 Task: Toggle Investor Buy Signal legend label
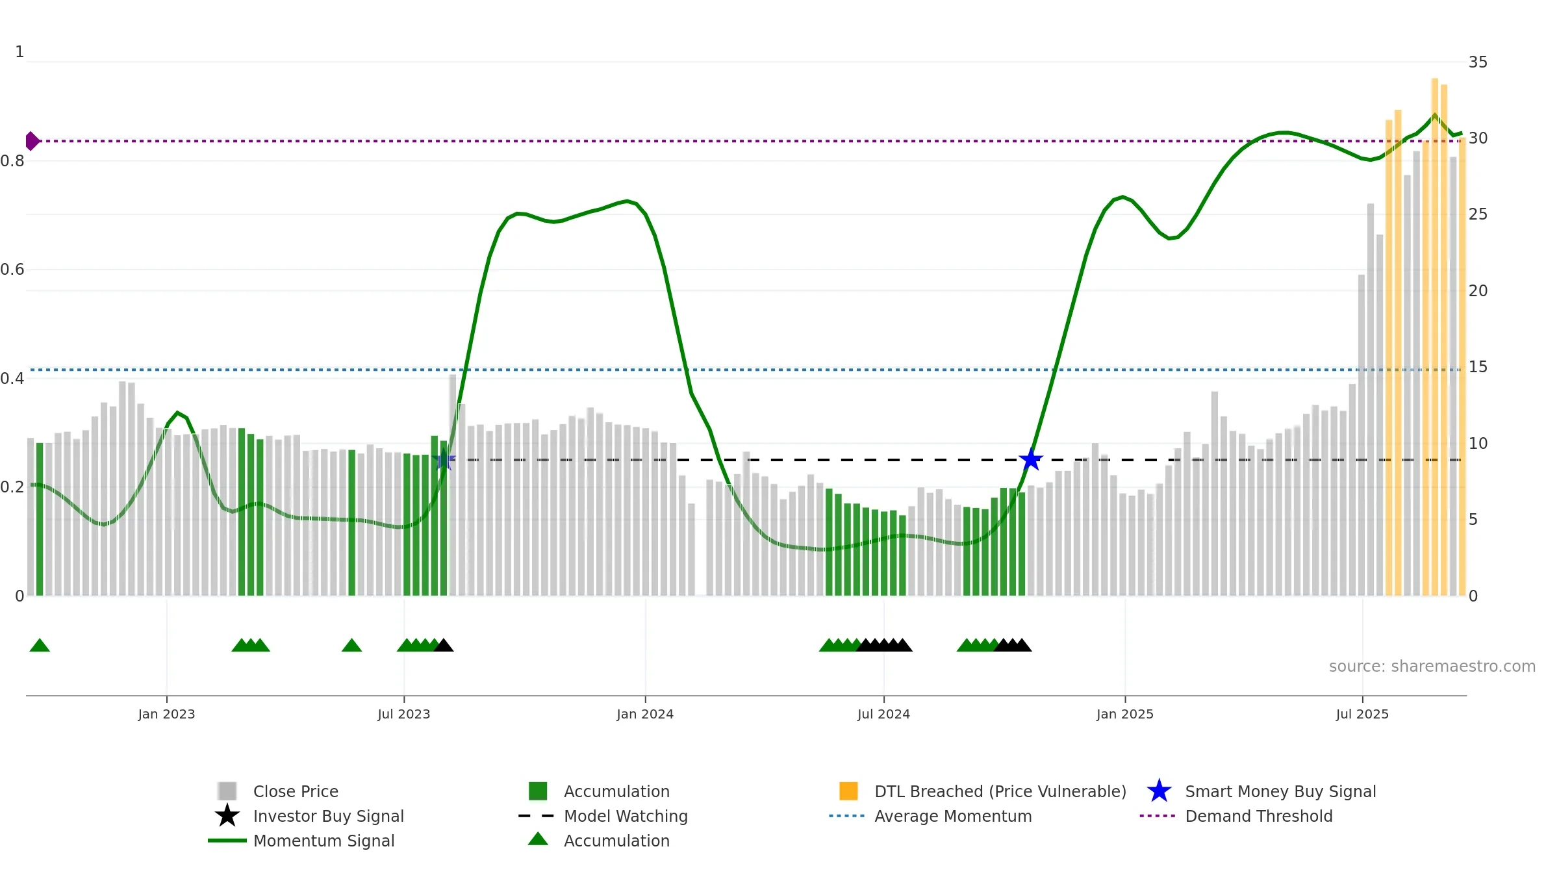pos(329,816)
